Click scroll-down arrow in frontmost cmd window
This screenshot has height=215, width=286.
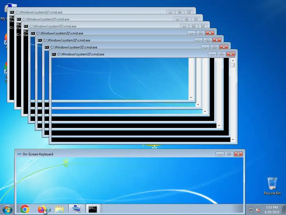click(x=233, y=140)
